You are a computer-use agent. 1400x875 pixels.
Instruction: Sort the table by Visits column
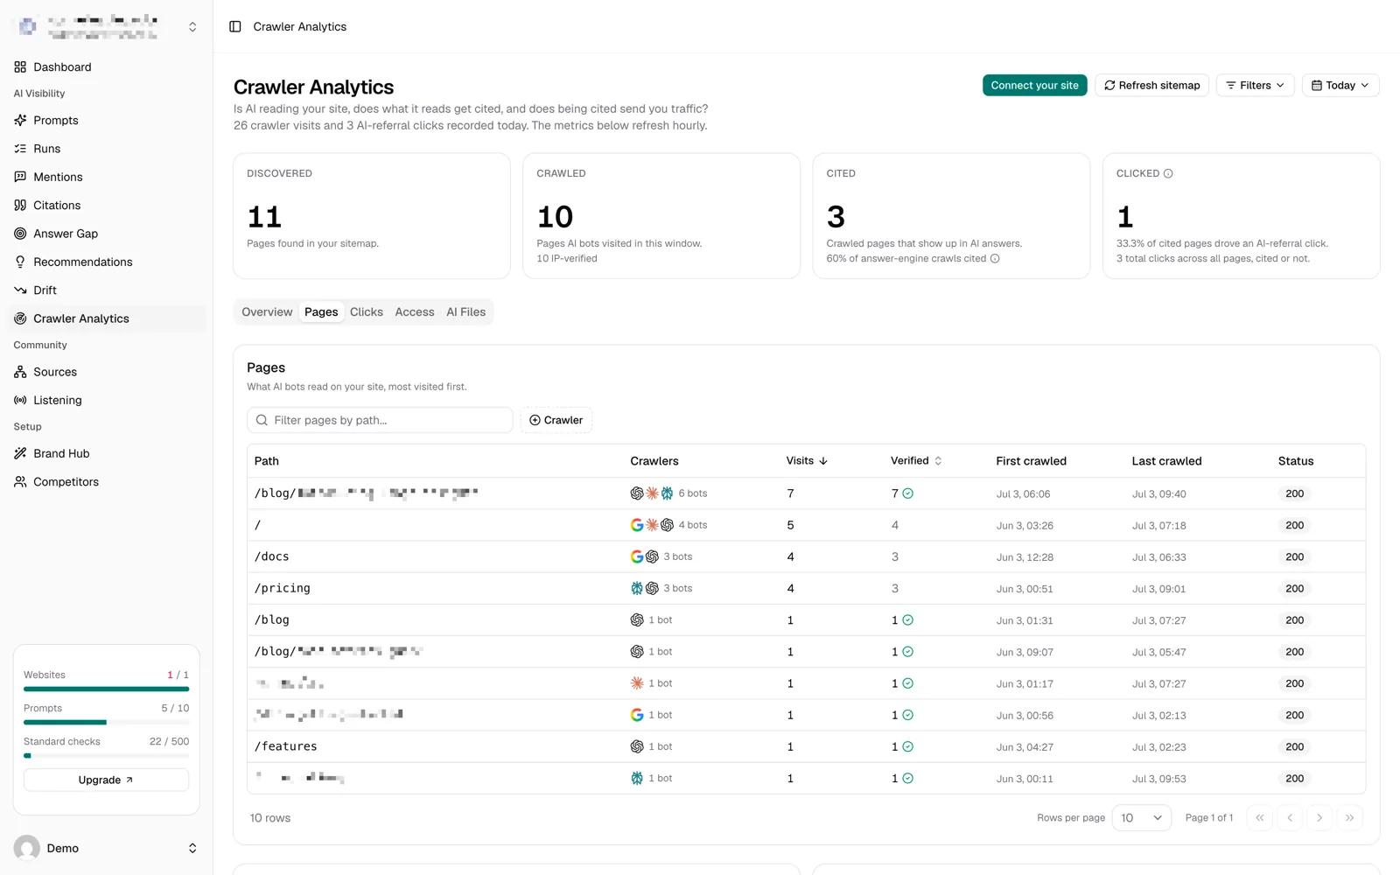click(807, 460)
